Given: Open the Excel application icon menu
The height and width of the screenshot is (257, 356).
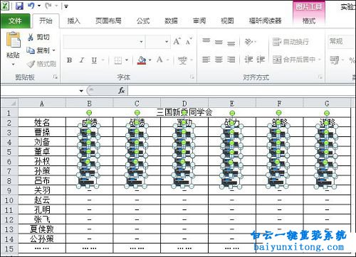Looking at the screenshot, I should click(5, 6).
